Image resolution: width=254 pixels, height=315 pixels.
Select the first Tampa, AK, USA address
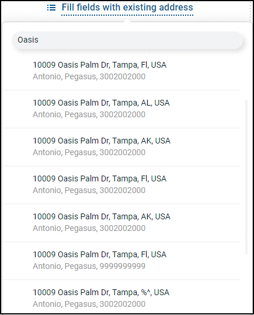pos(121,147)
